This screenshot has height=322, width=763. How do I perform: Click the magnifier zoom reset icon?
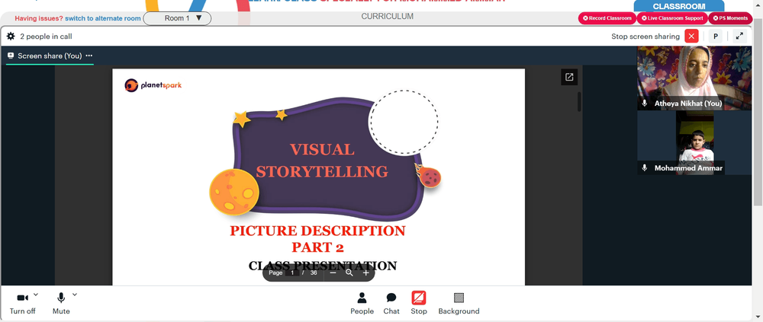[x=349, y=273]
